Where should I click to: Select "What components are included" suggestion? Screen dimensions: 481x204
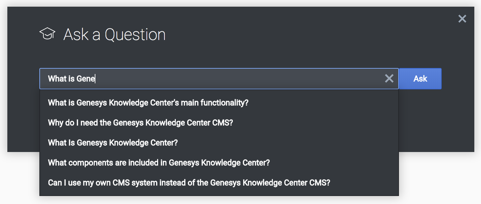tap(159, 163)
